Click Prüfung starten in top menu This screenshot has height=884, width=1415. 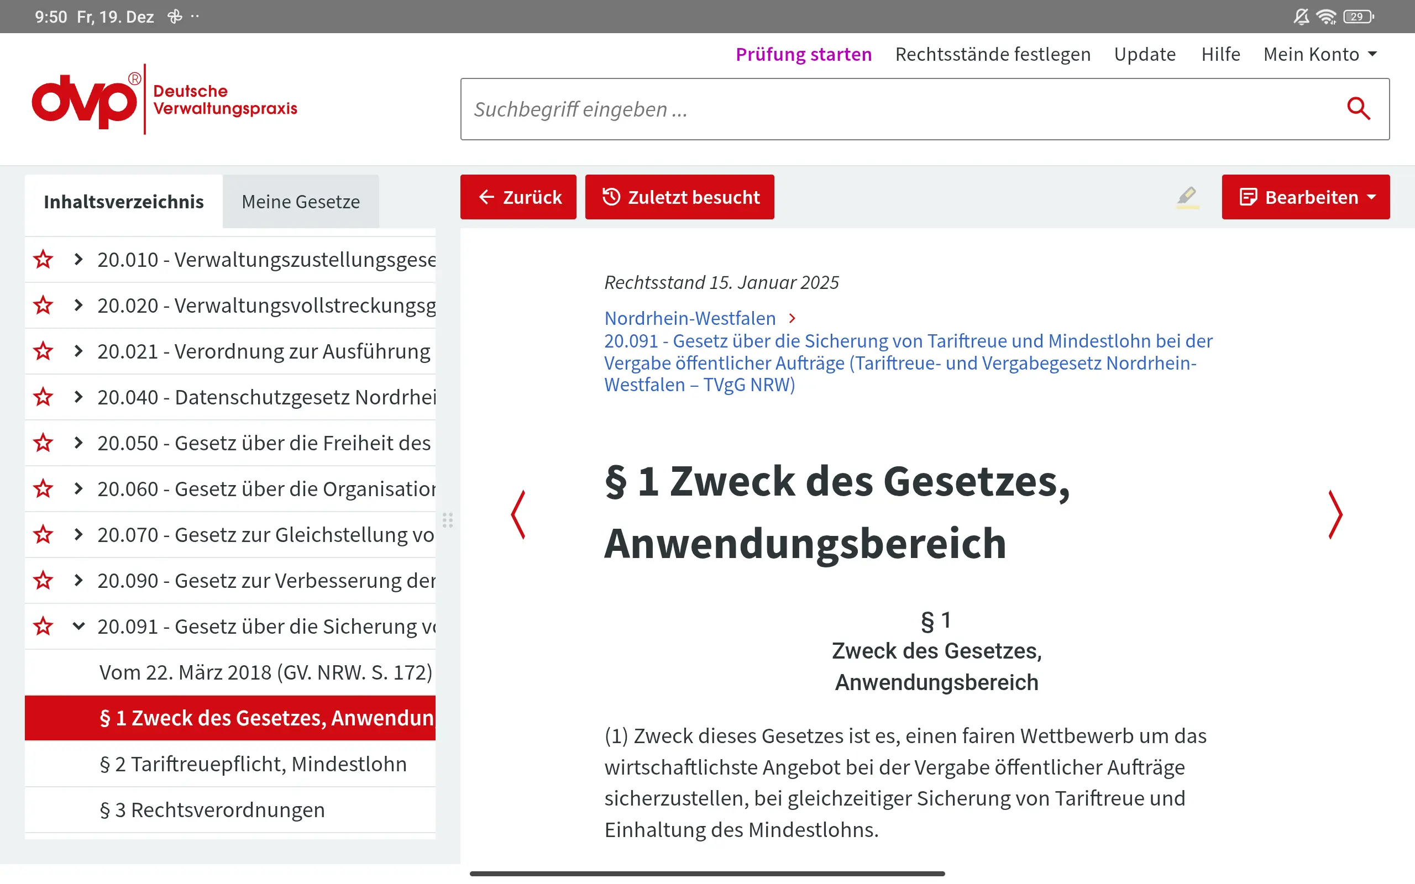coord(803,54)
